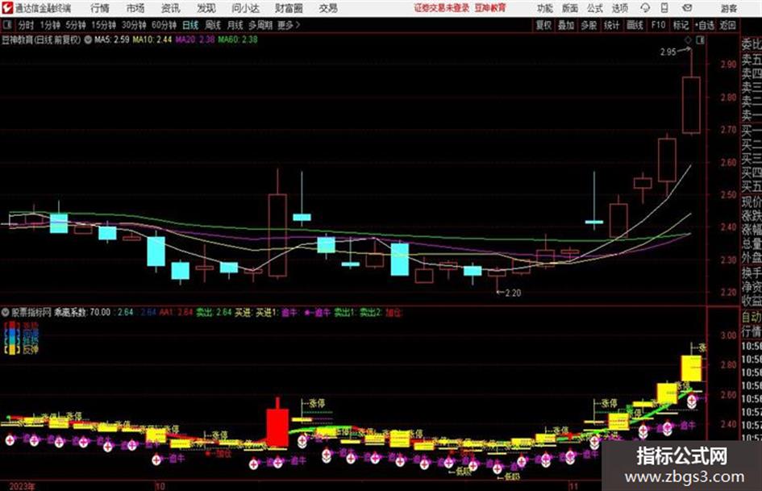The height and width of the screenshot is (491, 762).
Task: Click the 10 month marker on time axis
Action: (x=160, y=485)
